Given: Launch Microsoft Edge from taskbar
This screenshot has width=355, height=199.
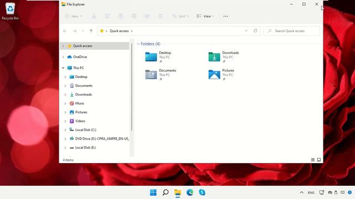Looking at the screenshot, I should pos(190,192).
